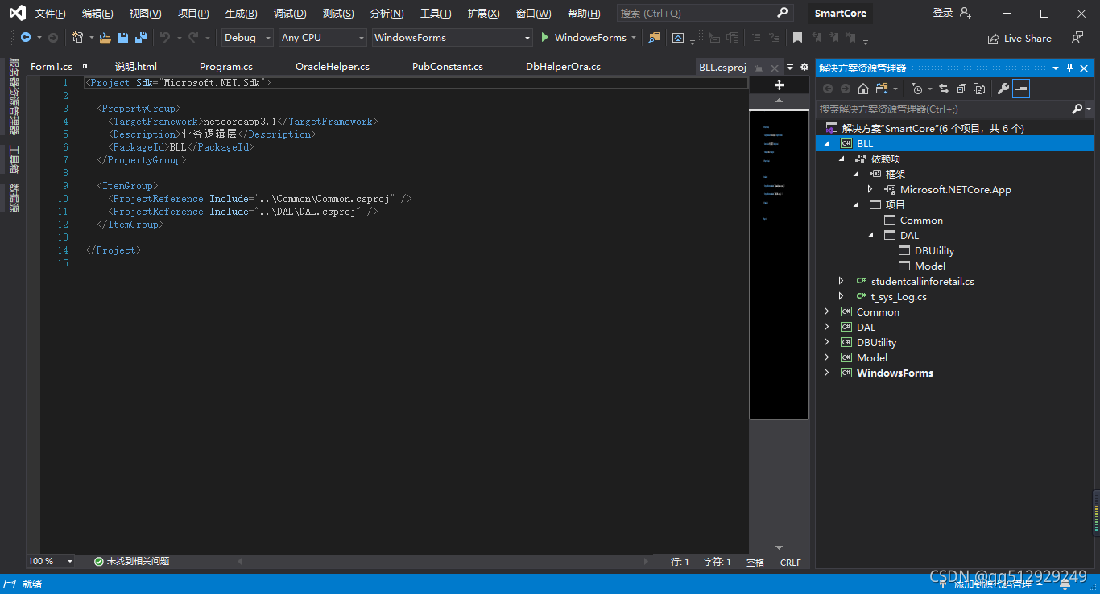Toggle auto-hide pin on Solution Explorer
Viewport: 1100px width, 594px height.
tap(1070, 68)
